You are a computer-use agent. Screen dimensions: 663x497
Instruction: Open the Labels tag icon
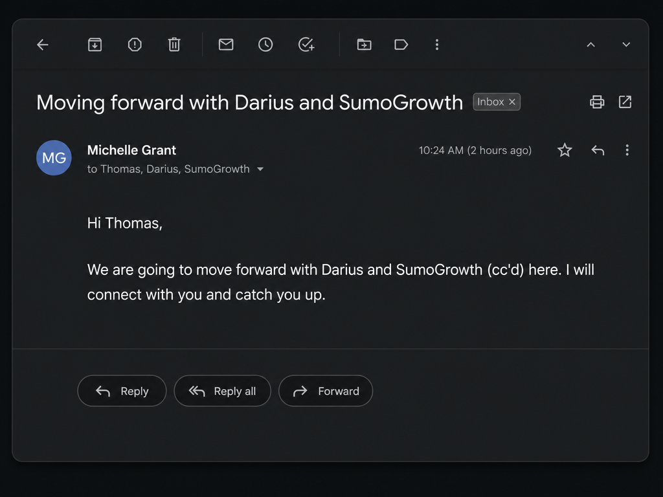[x=401, y=45]
